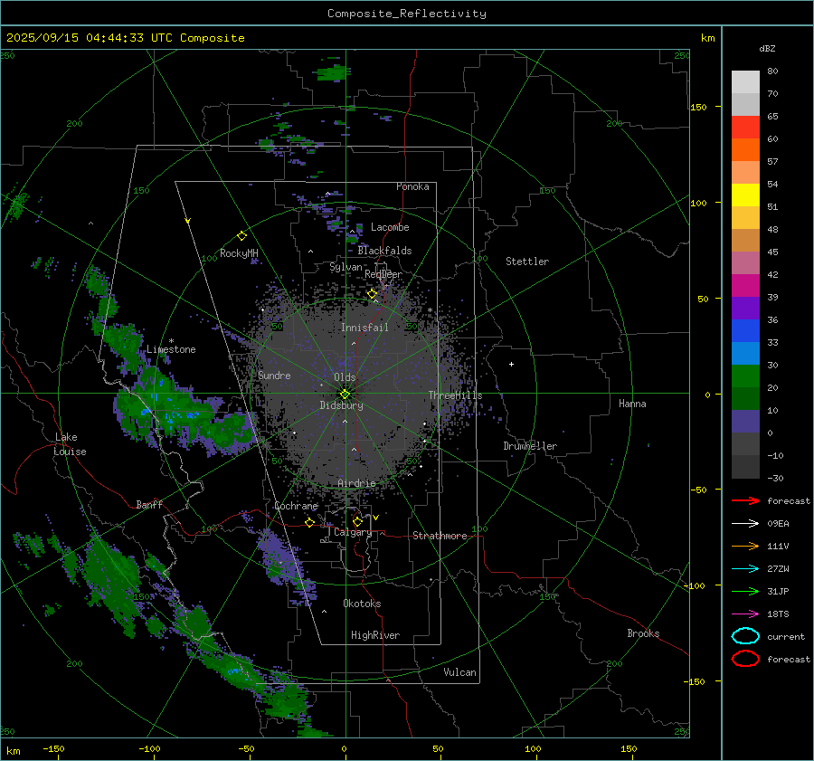The height and width of the screenshot is (761, 814).
Task: Click the Sundre town label
Action: pyautogui.click(x=274, y=376)
